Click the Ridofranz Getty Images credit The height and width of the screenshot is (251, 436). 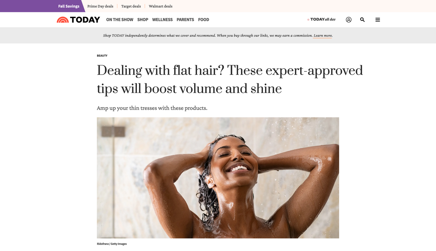pyautogui.click(x=112, y=244)
